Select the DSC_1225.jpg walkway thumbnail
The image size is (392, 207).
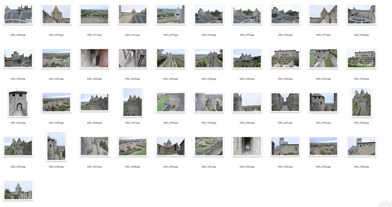[132, 58]
